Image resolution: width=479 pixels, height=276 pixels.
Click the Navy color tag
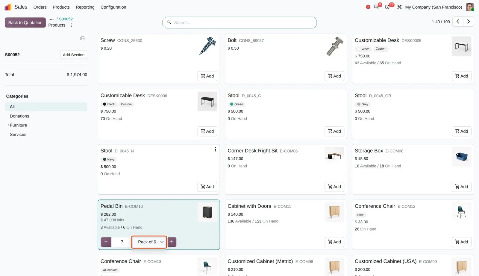(x=109, y=159)
